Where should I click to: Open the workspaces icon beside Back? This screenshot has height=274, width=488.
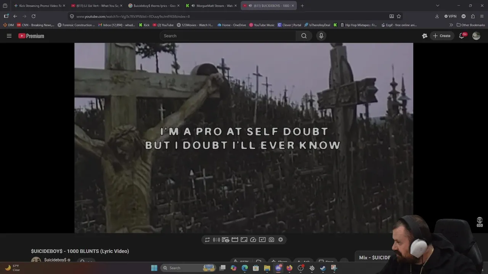[6, 16]
